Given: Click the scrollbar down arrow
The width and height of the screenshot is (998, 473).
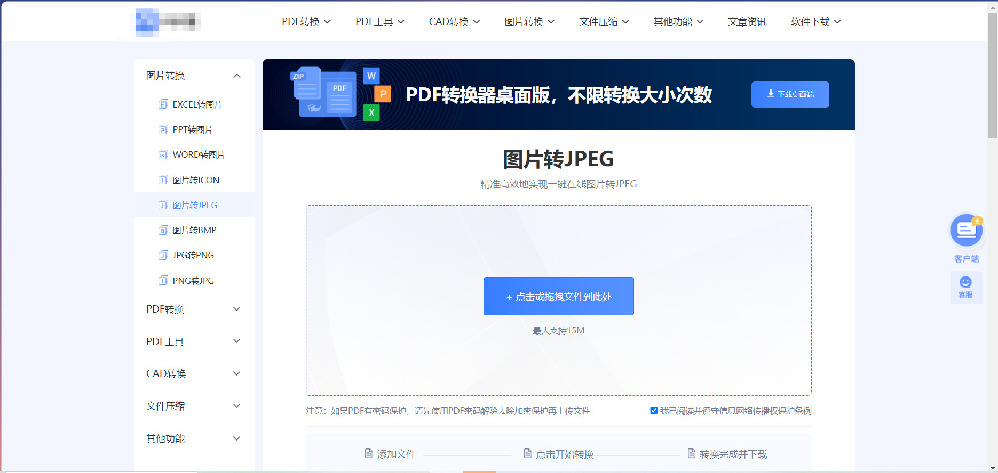Looking at the screenshot, I should [x=993, y=468].
